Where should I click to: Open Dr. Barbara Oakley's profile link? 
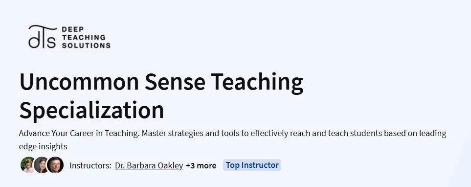click(149, 165)
